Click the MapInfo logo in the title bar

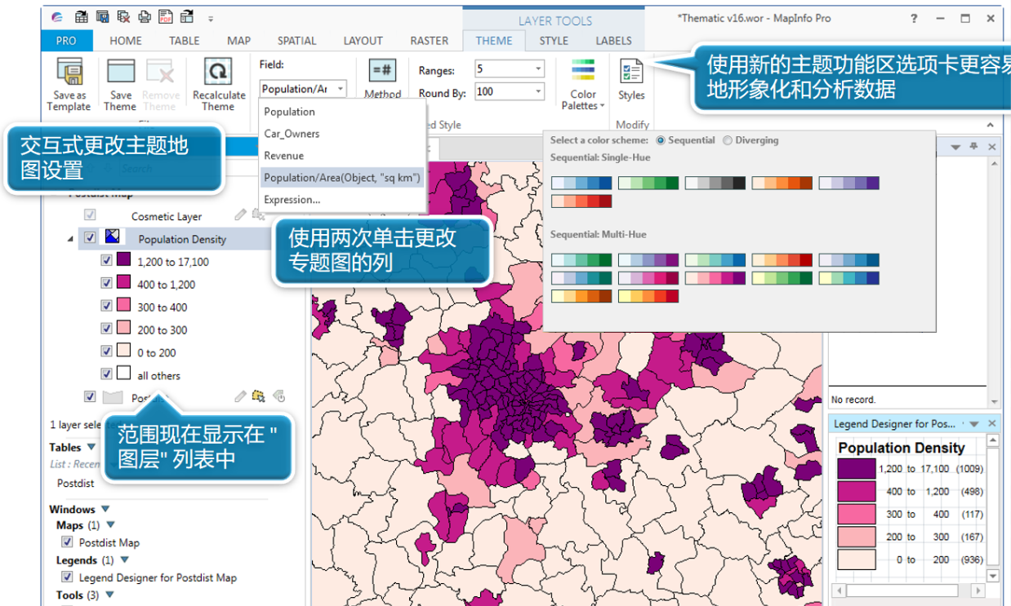click(x=56, y=16)
